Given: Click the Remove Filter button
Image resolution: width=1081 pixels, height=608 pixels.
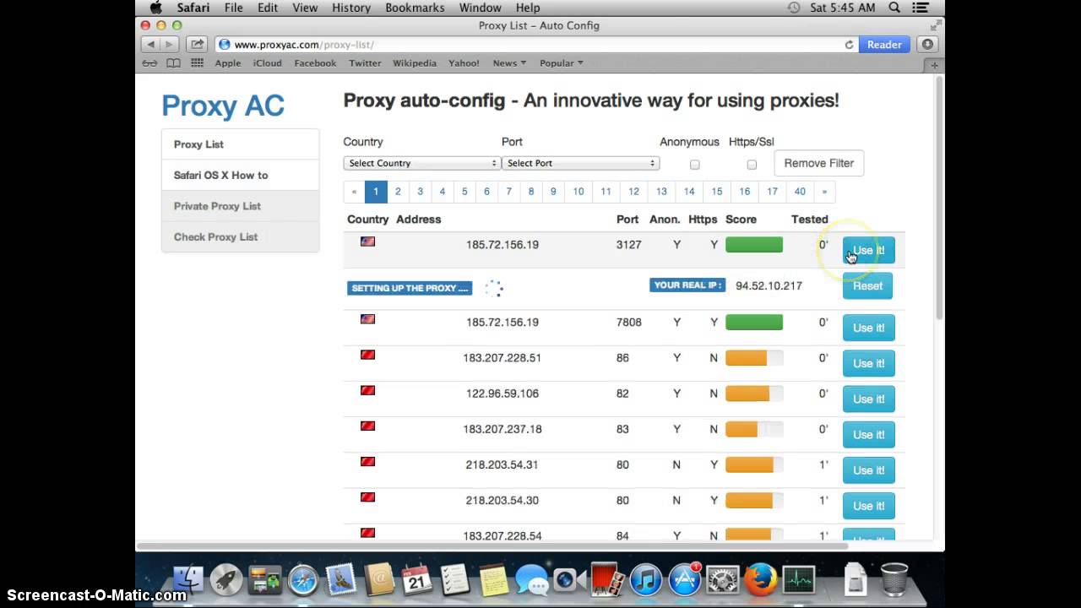Looking at the screenshot, I should tap(818, 163).
